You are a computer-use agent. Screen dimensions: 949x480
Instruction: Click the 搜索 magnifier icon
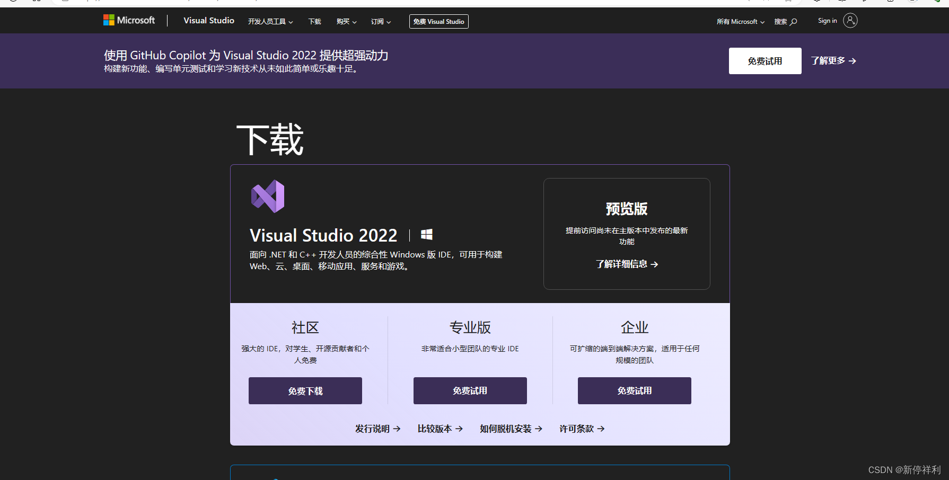[x=794, y=22]
